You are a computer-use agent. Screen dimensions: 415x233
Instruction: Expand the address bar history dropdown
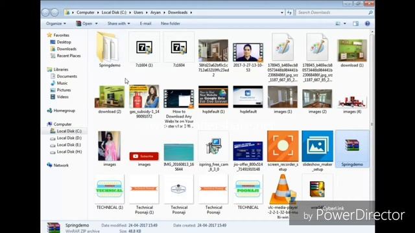coord(282,12)
